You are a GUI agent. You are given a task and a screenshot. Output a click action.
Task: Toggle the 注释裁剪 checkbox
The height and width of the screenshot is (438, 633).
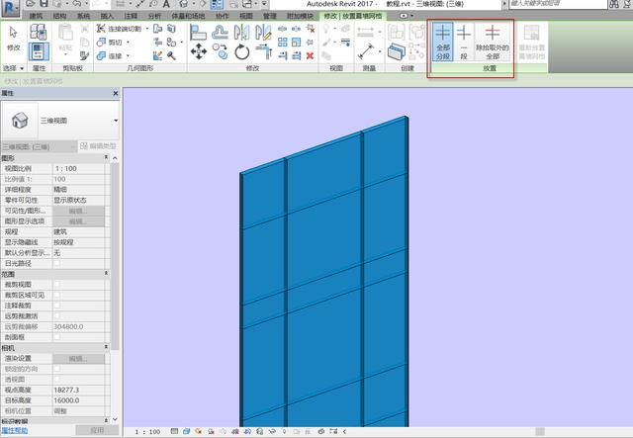pos(57,306)
